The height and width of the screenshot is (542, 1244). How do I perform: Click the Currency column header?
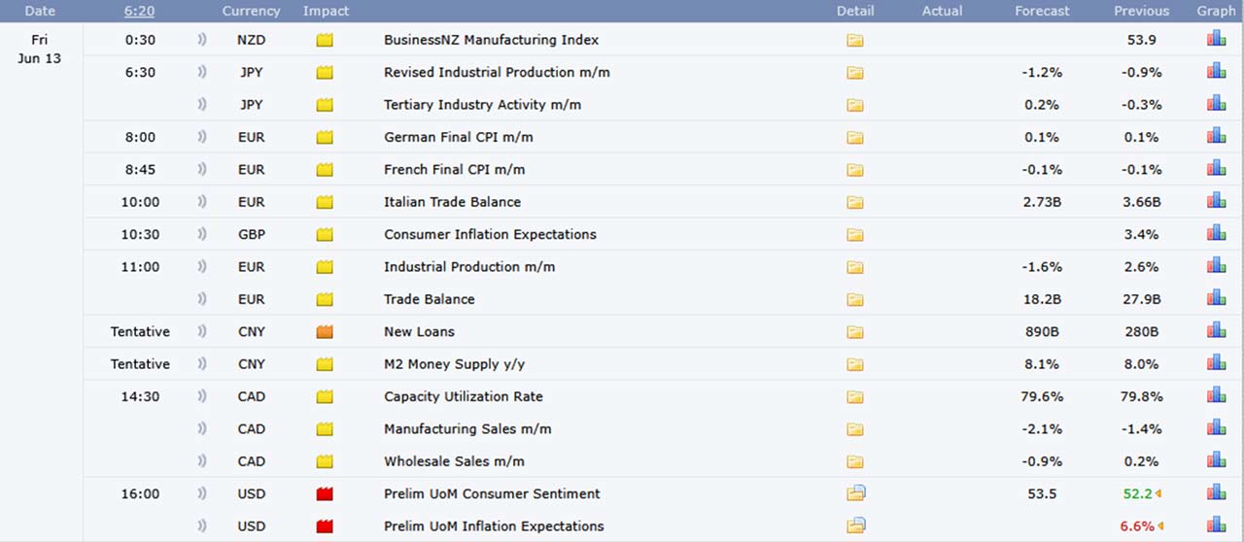click(251, 11)
